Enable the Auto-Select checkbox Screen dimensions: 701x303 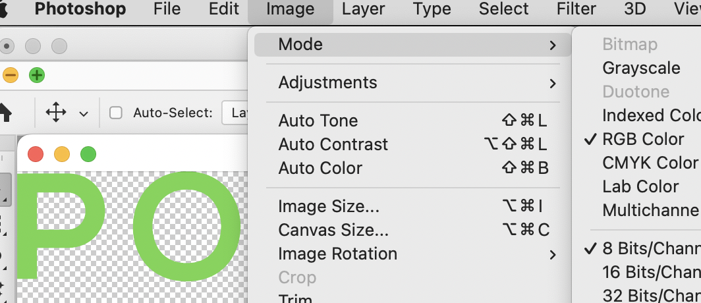116,113
